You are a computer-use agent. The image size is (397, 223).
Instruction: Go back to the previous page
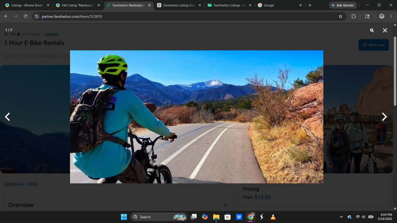click(x=6, y=16)
